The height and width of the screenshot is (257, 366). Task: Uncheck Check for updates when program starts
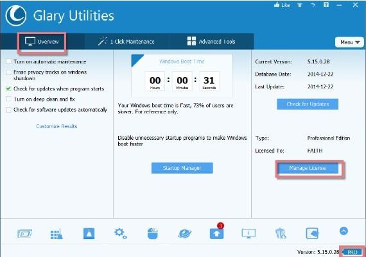pyautogui.click(x=8, y=89)
